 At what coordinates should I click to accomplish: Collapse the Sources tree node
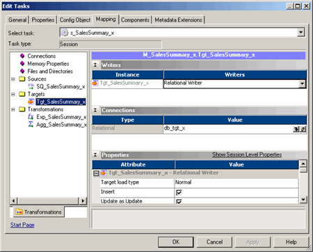click(x=13, y=79)
